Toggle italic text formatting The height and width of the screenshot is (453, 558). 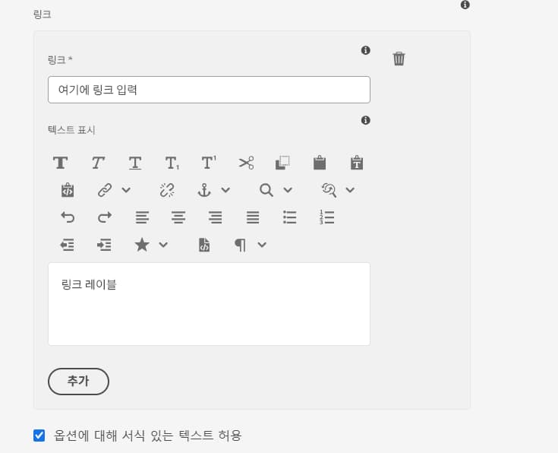click(98, 163)
